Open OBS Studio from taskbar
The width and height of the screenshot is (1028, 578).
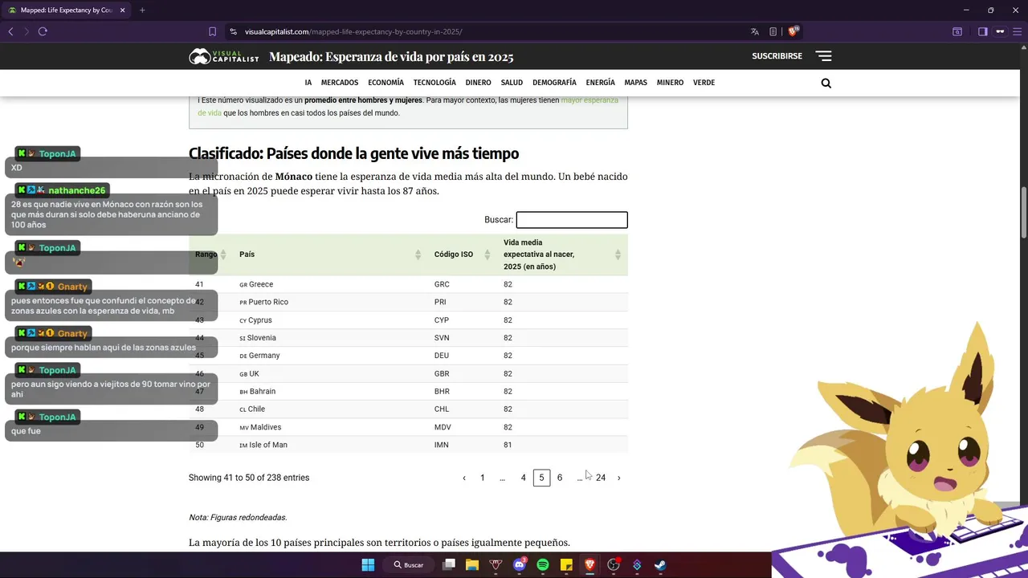(x=614, y=564)
